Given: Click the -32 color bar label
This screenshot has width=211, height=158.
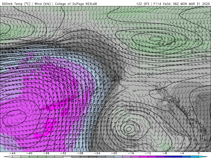Looking at the screenshot, I should coord(63,153).
